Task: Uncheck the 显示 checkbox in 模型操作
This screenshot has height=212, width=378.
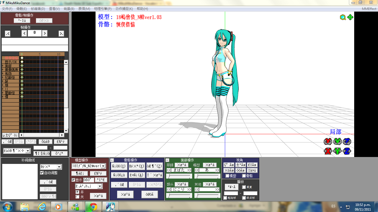Action: click(x=73, y=180)
